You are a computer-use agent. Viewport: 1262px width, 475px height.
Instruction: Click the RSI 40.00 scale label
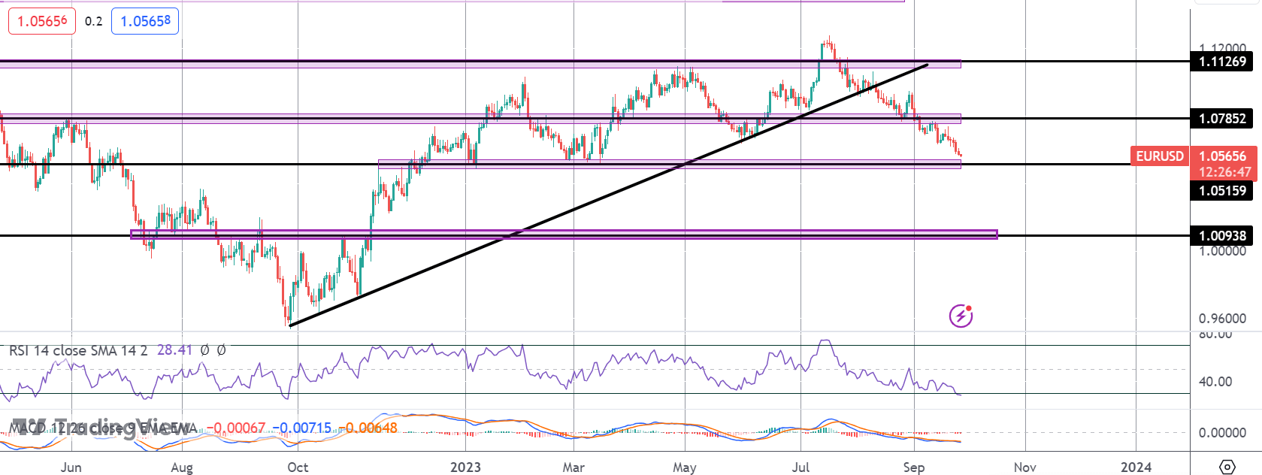pos(1215,381)
